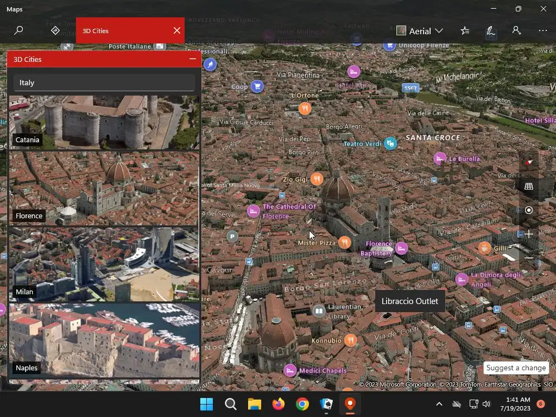The image size is (556, 417).
Task: Click the Laurentian Library pin
Action: coord(319,311)
